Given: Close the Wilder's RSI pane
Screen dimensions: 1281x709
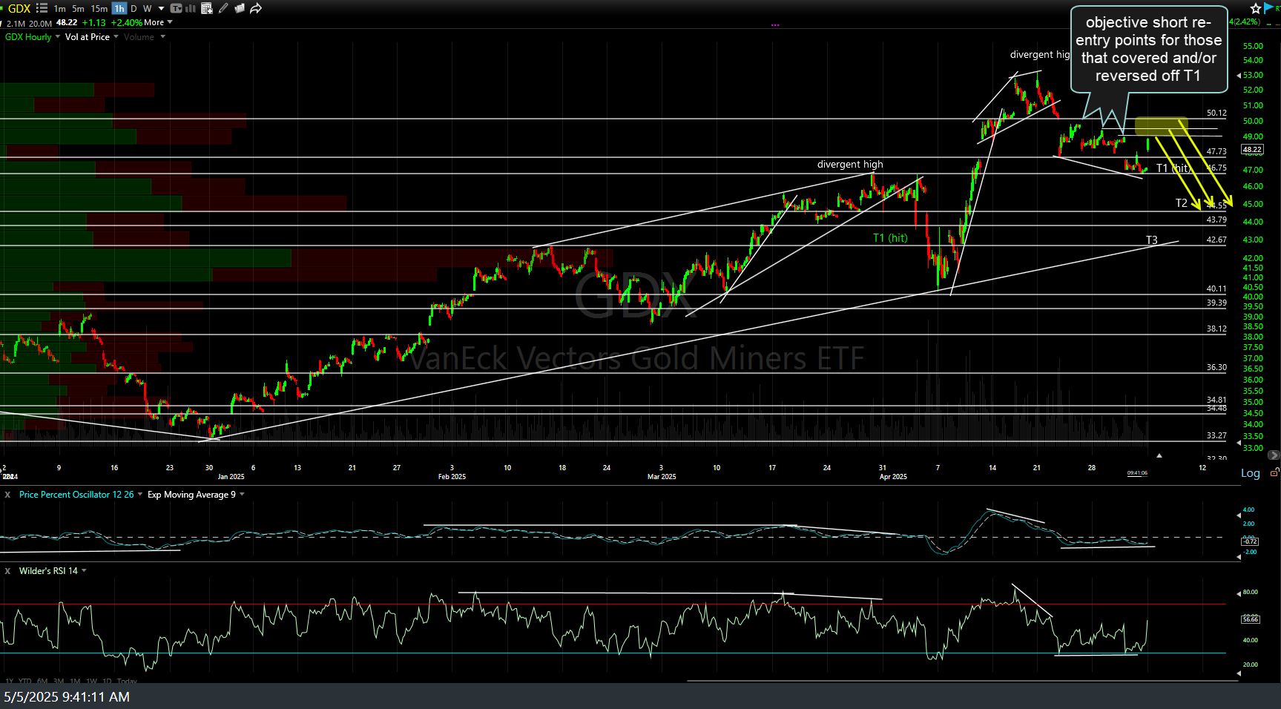Looking at the screenshot, I should click(7, 571).
